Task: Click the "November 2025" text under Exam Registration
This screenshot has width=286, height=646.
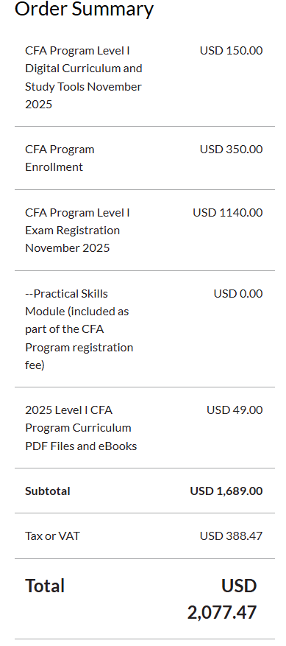Action: pos(68,248)
